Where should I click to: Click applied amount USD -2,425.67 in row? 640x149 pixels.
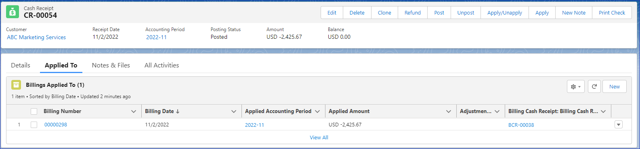[345, 124]
